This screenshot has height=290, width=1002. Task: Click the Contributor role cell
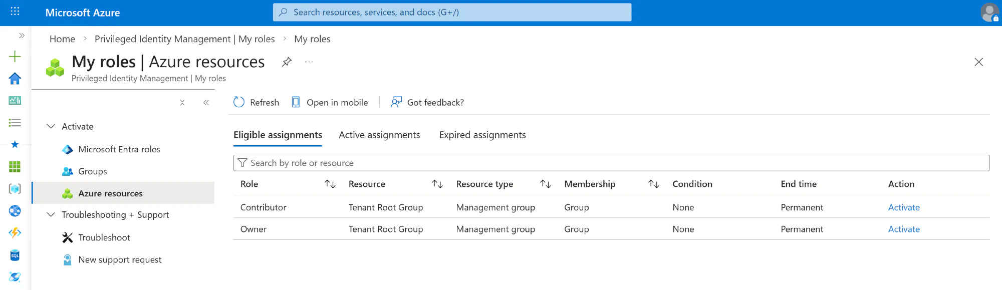[x=264, y=207]
